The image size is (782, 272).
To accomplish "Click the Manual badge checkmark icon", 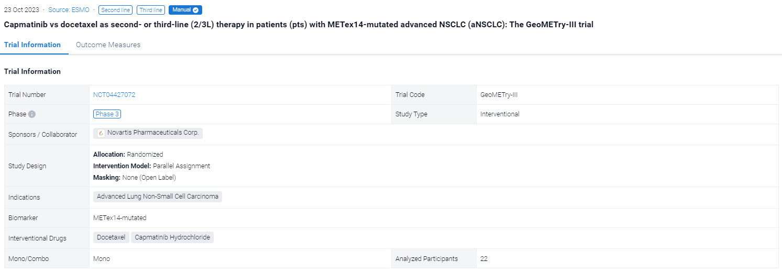I will click(195, 10).
